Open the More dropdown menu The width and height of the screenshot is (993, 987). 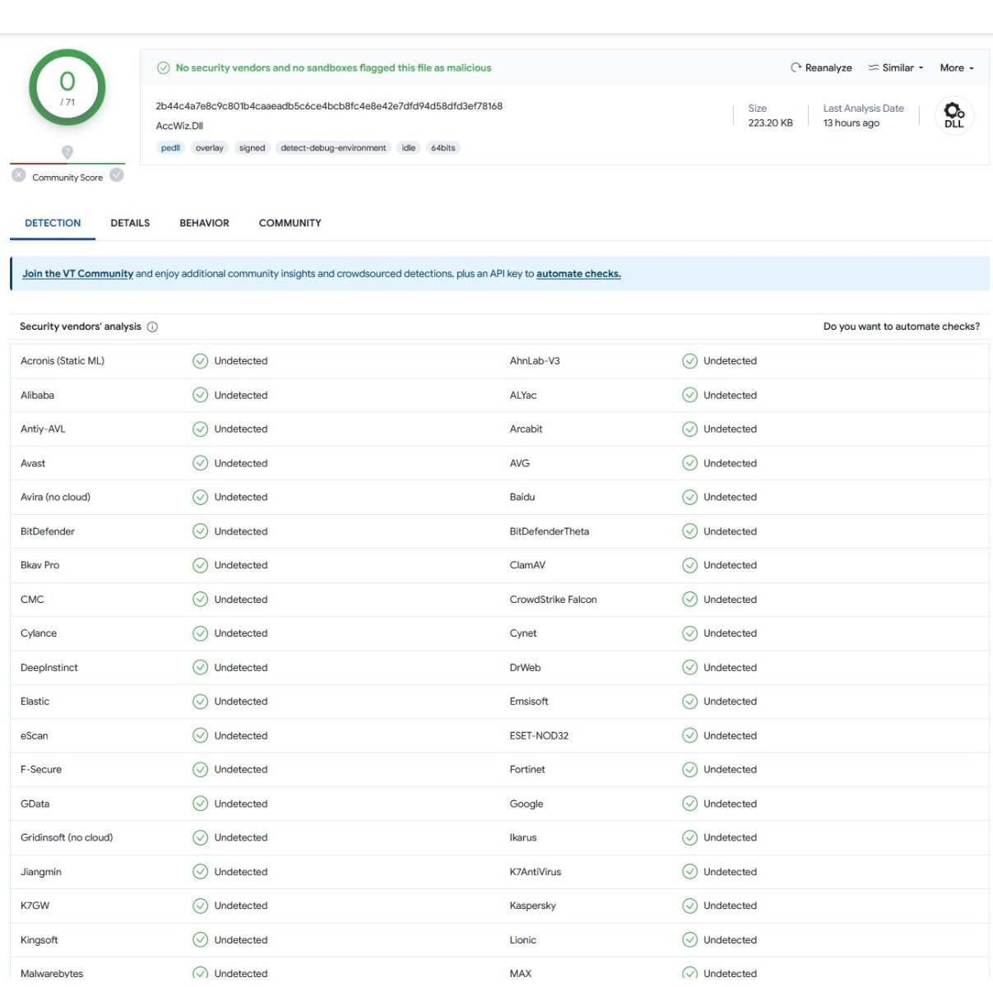pyautogui.click(x=957, y=67)
